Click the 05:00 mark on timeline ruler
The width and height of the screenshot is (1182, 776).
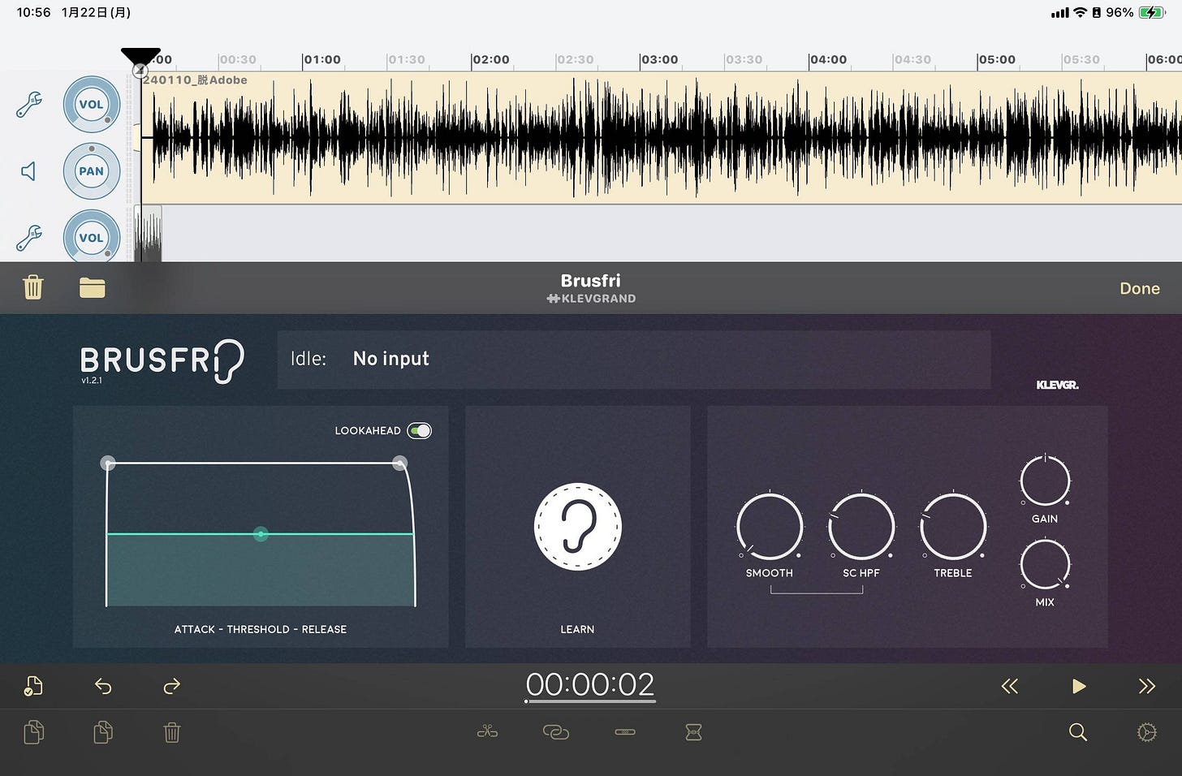996,60
